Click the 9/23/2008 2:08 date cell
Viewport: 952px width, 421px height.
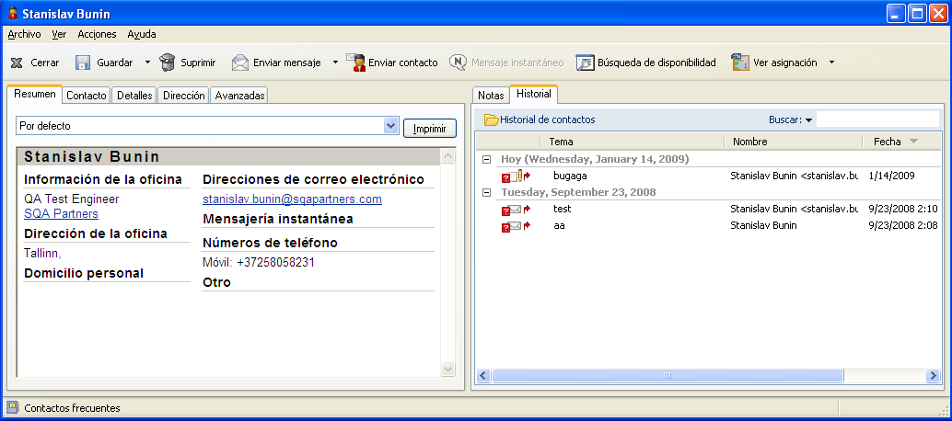(x=903, y=225)
